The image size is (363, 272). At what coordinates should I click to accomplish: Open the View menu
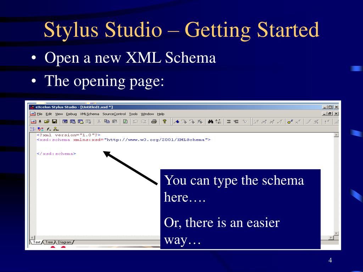[x=59, y=114]
